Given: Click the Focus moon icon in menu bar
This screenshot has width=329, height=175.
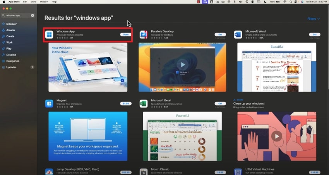Looking at the screenshot, I should coord(265,2).
